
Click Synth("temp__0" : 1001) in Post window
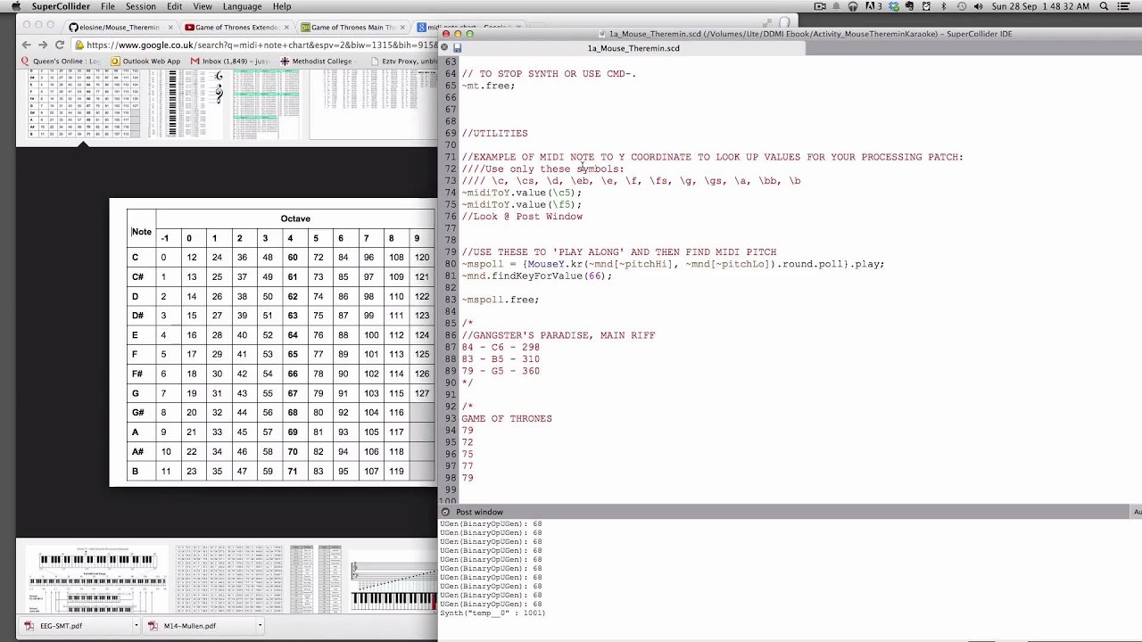(492, 613)
